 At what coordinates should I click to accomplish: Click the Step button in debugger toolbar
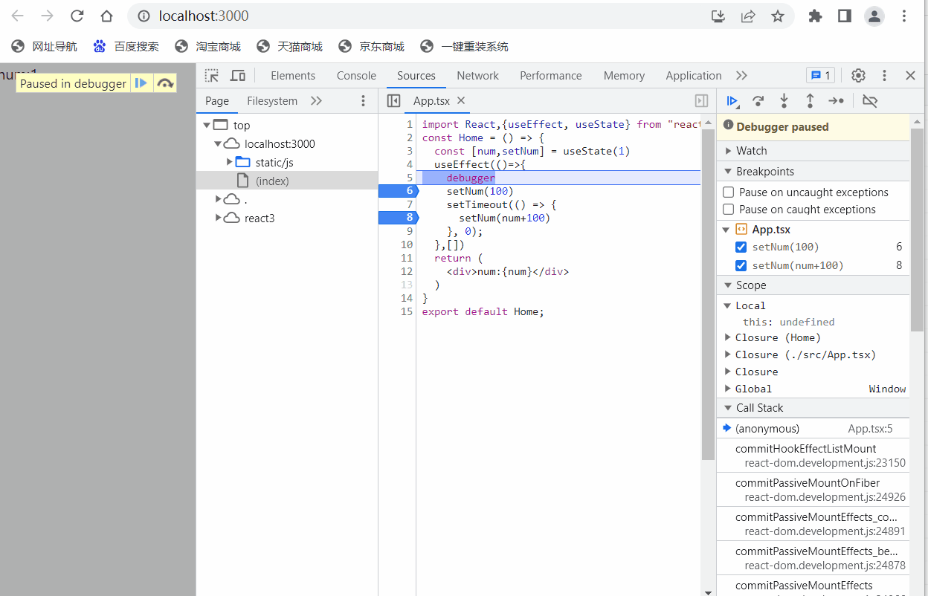837,100
